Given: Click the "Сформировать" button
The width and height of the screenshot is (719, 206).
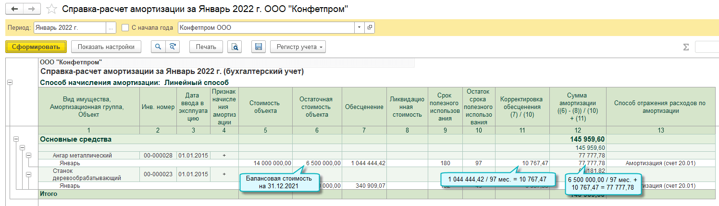Looking at the screenshot, I should pos(36,47).
